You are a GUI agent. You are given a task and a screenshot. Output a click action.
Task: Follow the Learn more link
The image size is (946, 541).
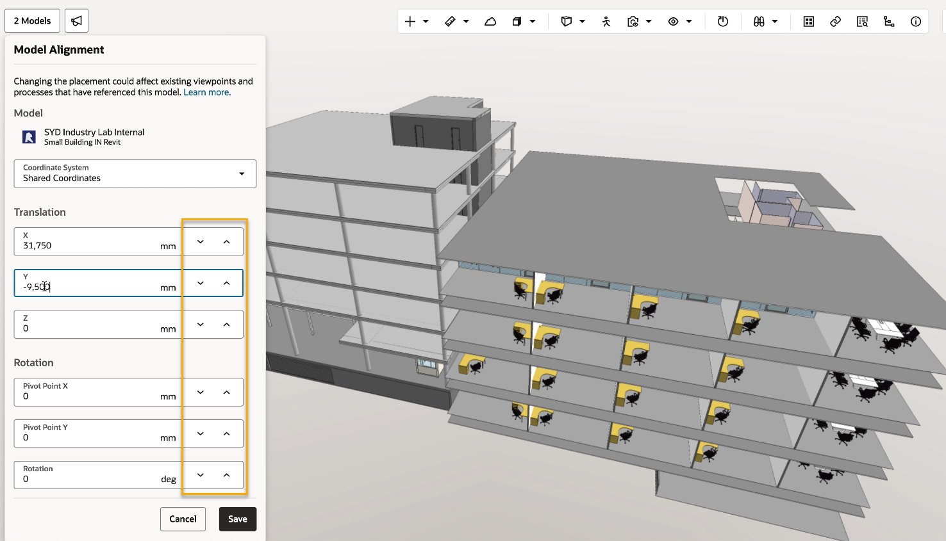(x=206, y=92)
